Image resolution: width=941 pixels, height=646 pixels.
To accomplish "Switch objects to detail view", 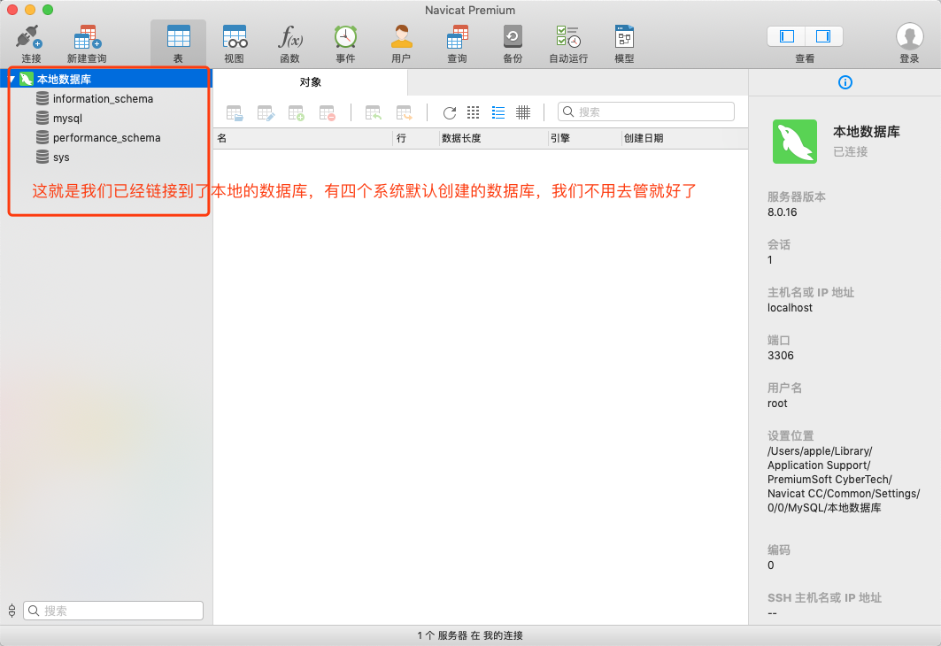I will (523, 112).
